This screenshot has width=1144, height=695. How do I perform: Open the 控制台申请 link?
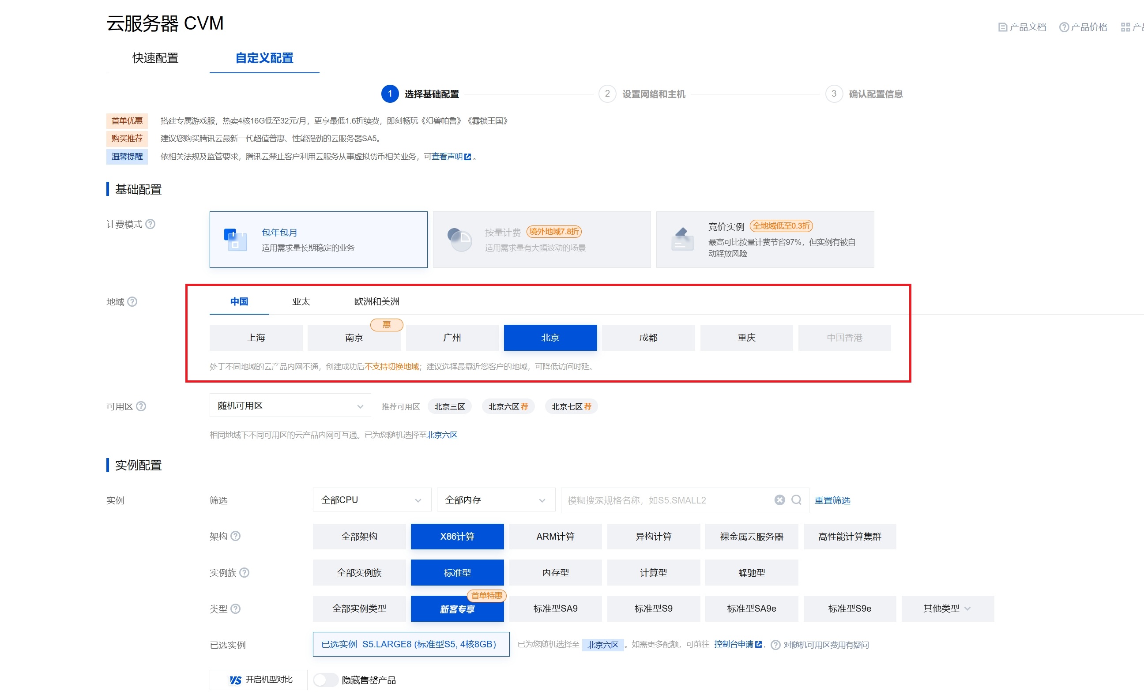734,644
